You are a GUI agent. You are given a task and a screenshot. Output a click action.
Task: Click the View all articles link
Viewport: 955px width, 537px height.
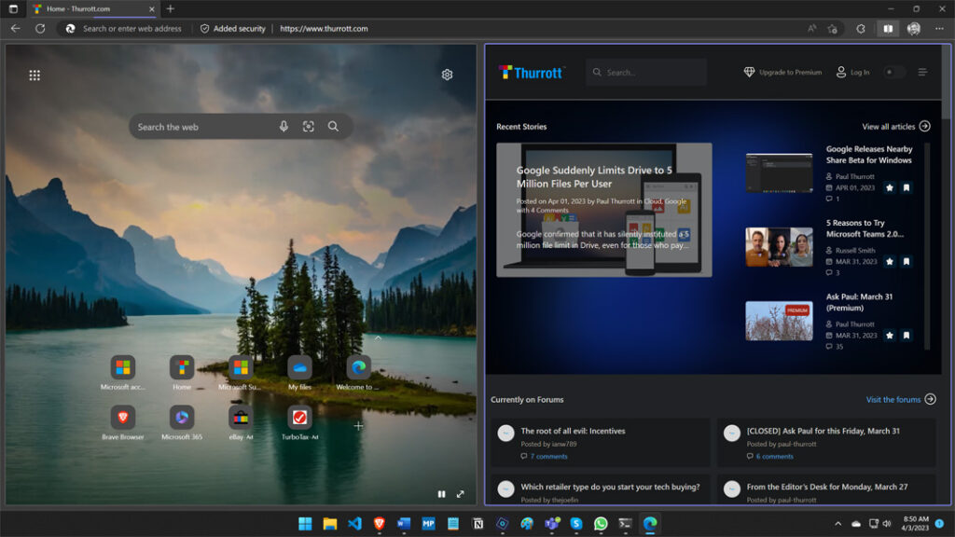pyautogui.click(x=893, y=125)
